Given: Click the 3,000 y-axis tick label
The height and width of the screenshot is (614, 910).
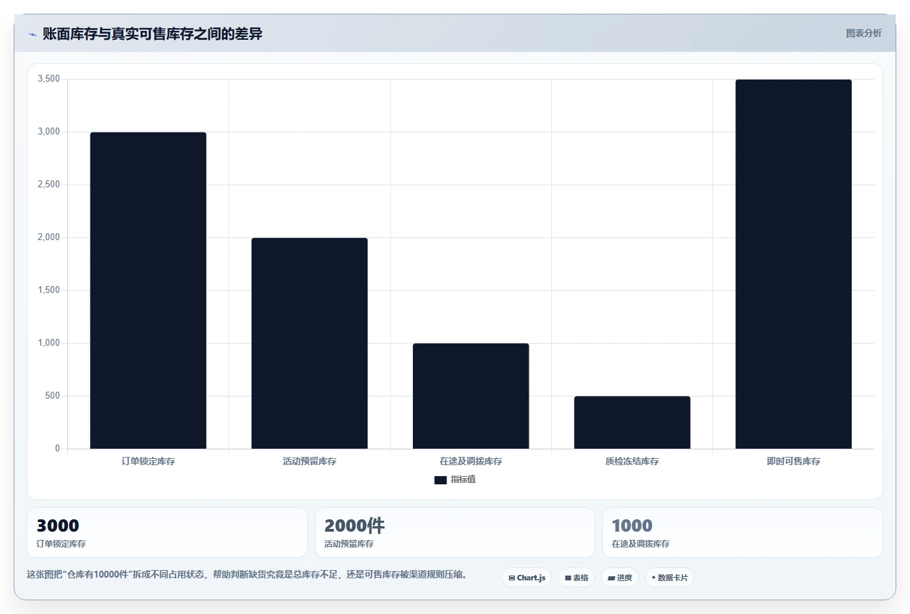Looking at the screenshot, I should pos(49,132).
